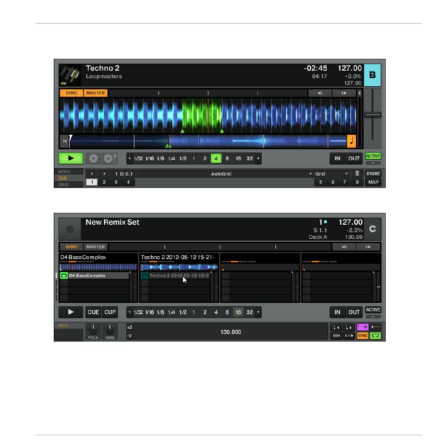Click the beatgrid shift left icon in Deck C
The height and width of the screenshot is (448, 448).
click(336, 336)
